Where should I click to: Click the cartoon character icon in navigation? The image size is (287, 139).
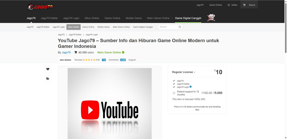click(x=211, y=18)
